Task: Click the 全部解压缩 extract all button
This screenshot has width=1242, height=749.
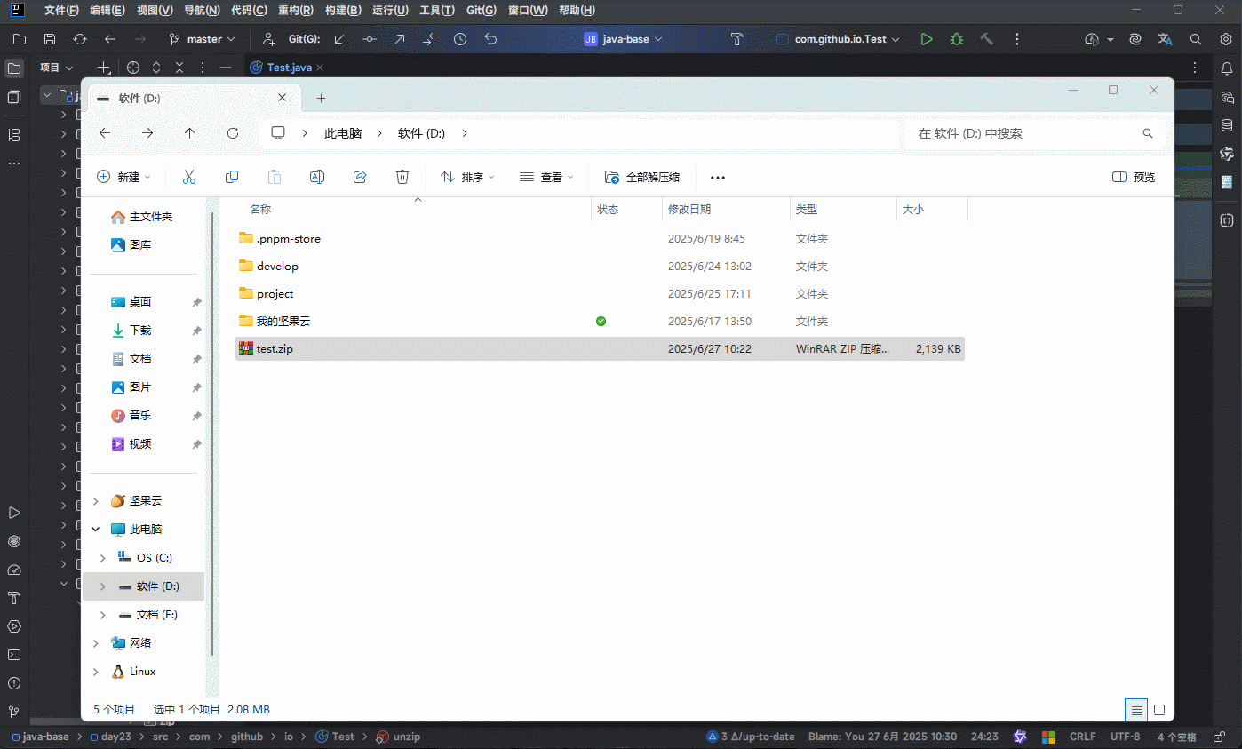Action: [642, 177]
